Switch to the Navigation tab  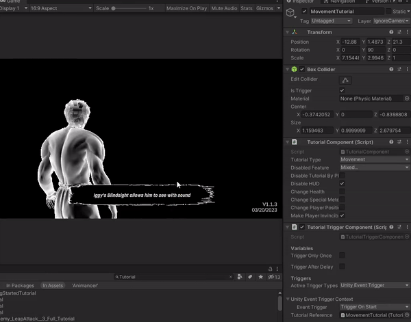[340, 1]
